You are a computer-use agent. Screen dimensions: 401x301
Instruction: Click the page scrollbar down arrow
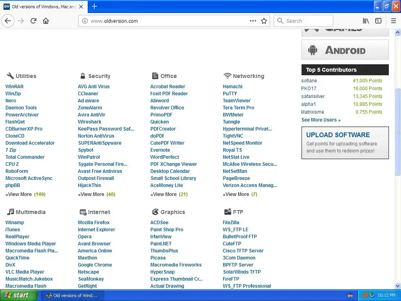click(x=397, y=286)
